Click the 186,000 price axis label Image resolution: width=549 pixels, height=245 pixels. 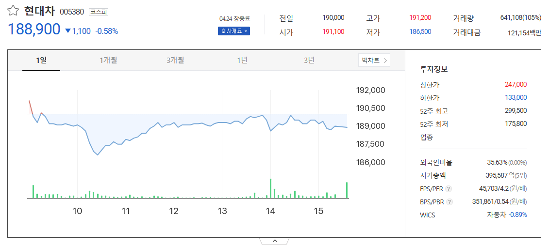pyautogui.click(x=370, y=162)
